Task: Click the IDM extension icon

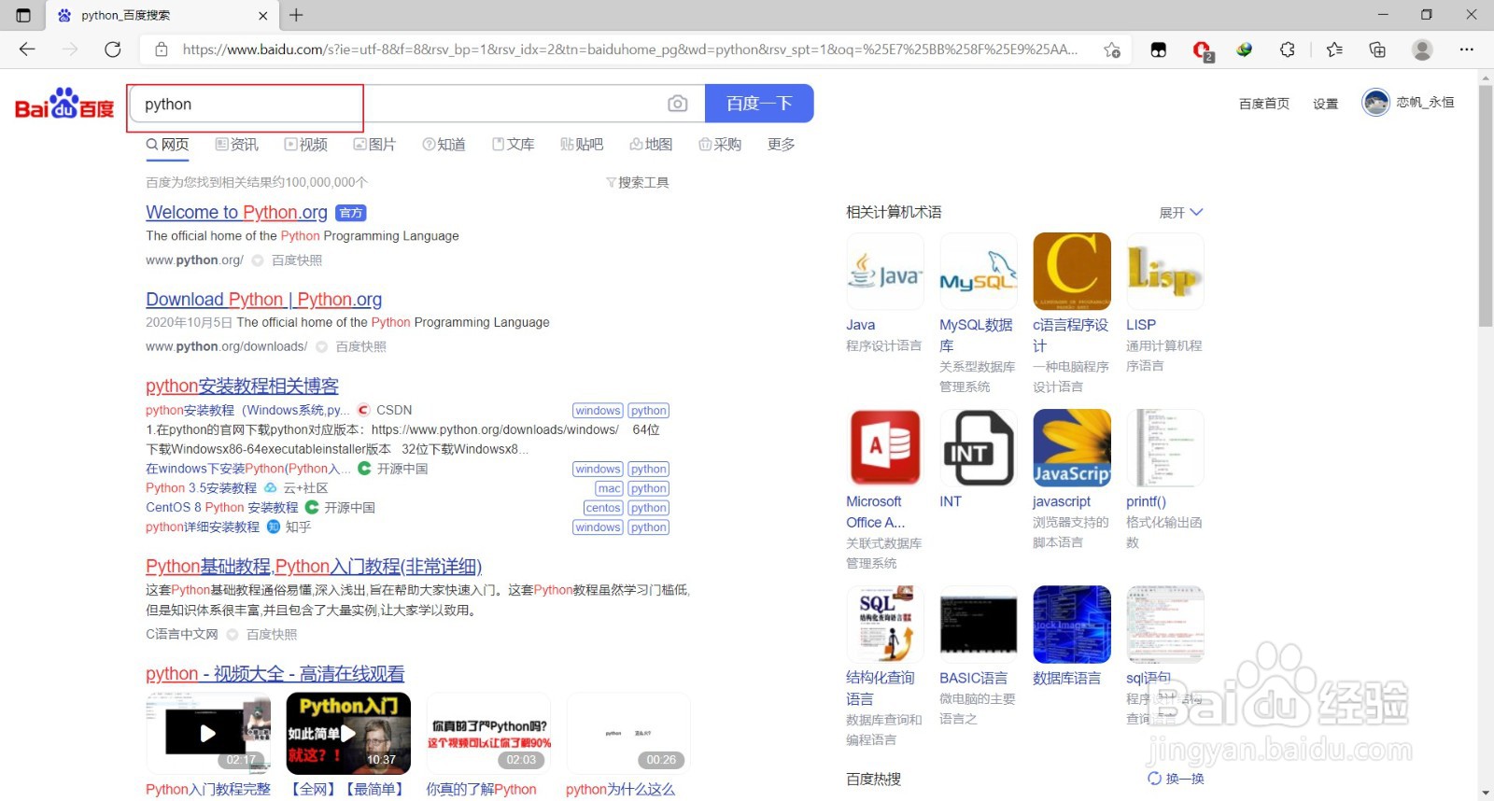Action: pyautogui.click(x=1245, y=49)
